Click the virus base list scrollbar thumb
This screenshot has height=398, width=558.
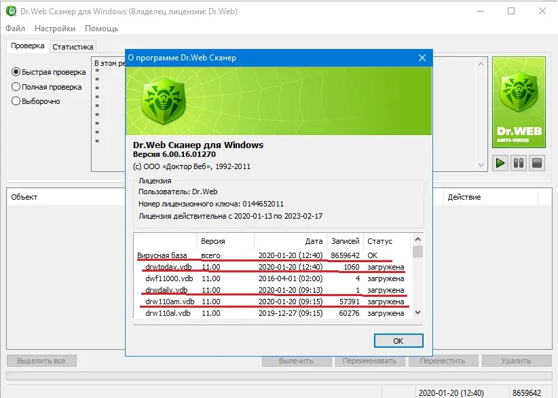tap(418, 251)
